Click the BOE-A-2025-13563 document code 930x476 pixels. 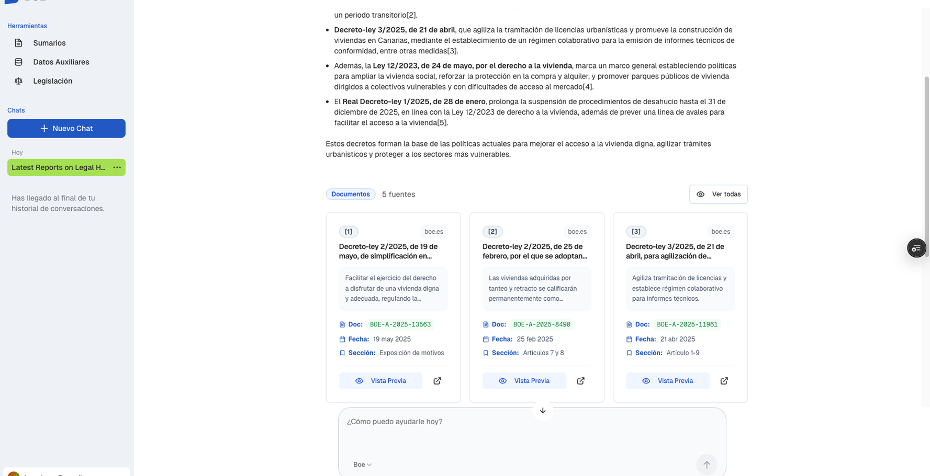pos(400,324)
